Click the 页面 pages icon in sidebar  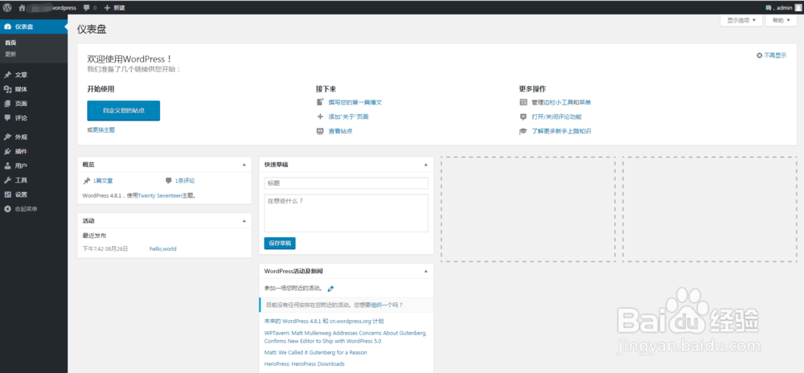click(8, 104)
